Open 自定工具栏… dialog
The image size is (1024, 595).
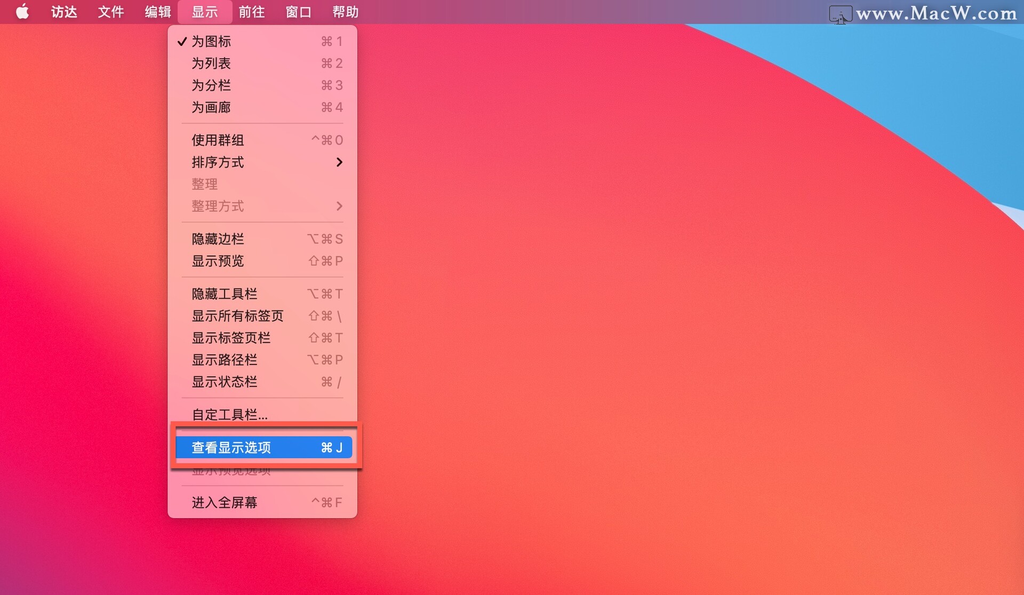point(229,415)
